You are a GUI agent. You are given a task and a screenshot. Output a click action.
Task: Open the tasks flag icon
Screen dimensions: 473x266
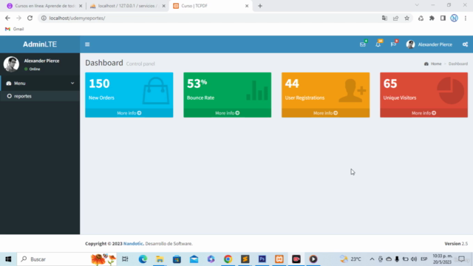(393, 44)
